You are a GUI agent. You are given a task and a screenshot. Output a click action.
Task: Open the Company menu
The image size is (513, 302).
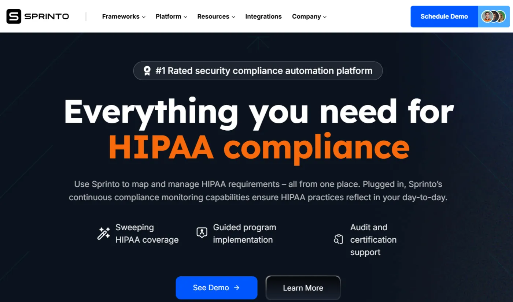tap(309, 16)
